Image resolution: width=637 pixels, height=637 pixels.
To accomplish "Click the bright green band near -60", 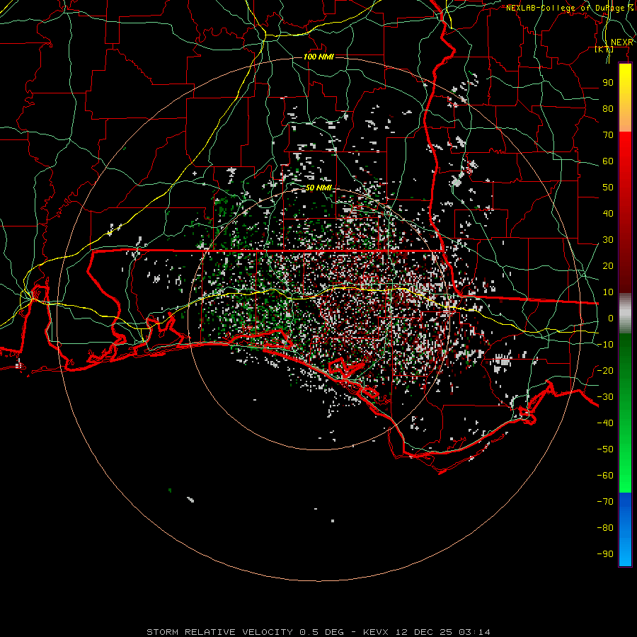I will click(625, 476).
